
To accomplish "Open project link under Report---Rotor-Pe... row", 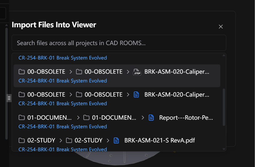I will [x=63, y=127].
